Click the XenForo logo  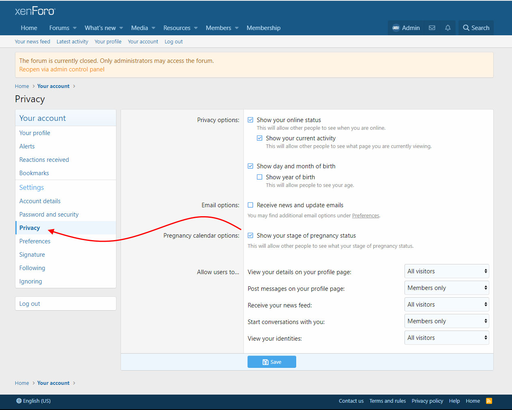[35, 11]
